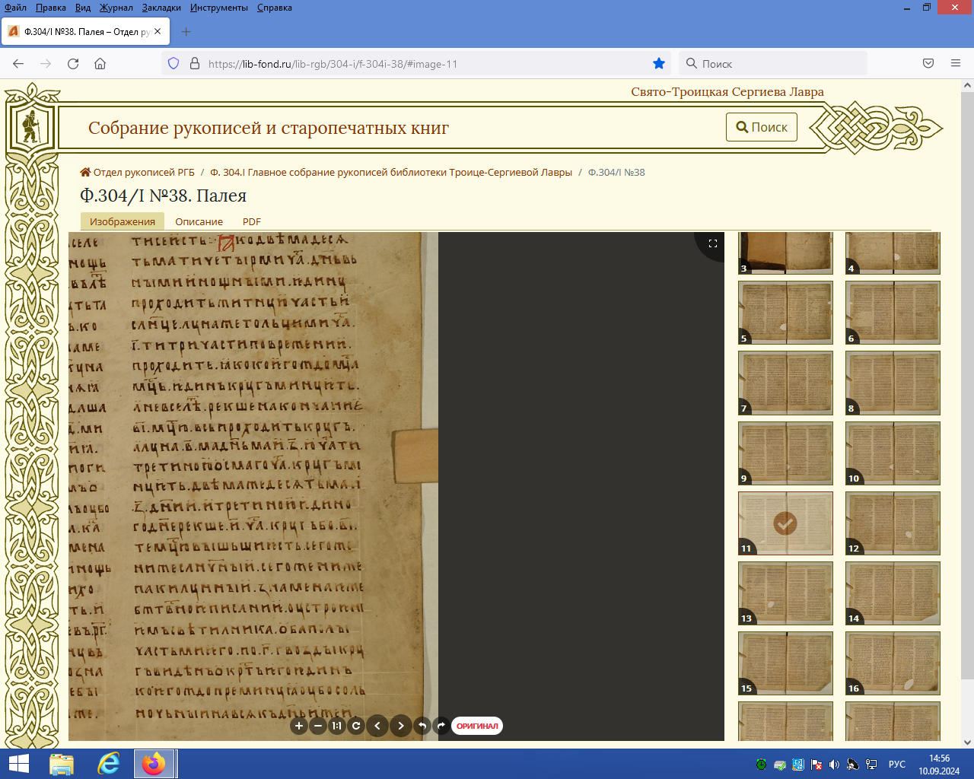Screen dimensions: 974x779
Task: Open File Explorer from the taskbar
Action: tap(62, 764)
